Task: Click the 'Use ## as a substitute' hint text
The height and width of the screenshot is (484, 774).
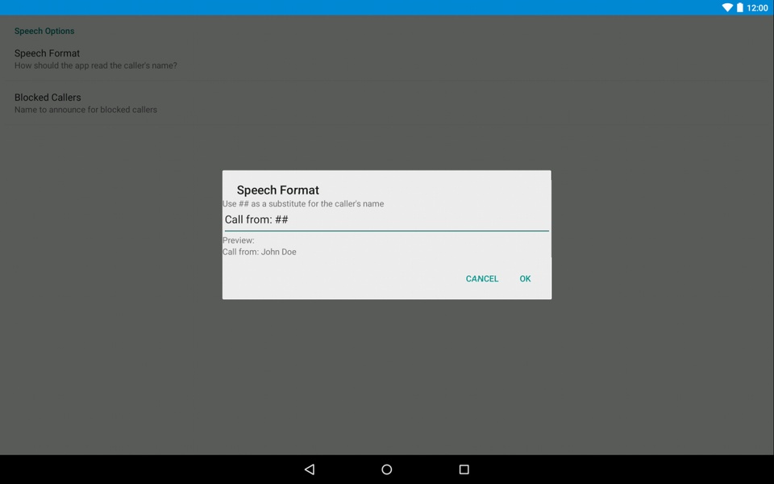Action: pyautogui.click(x=303, y=203)
